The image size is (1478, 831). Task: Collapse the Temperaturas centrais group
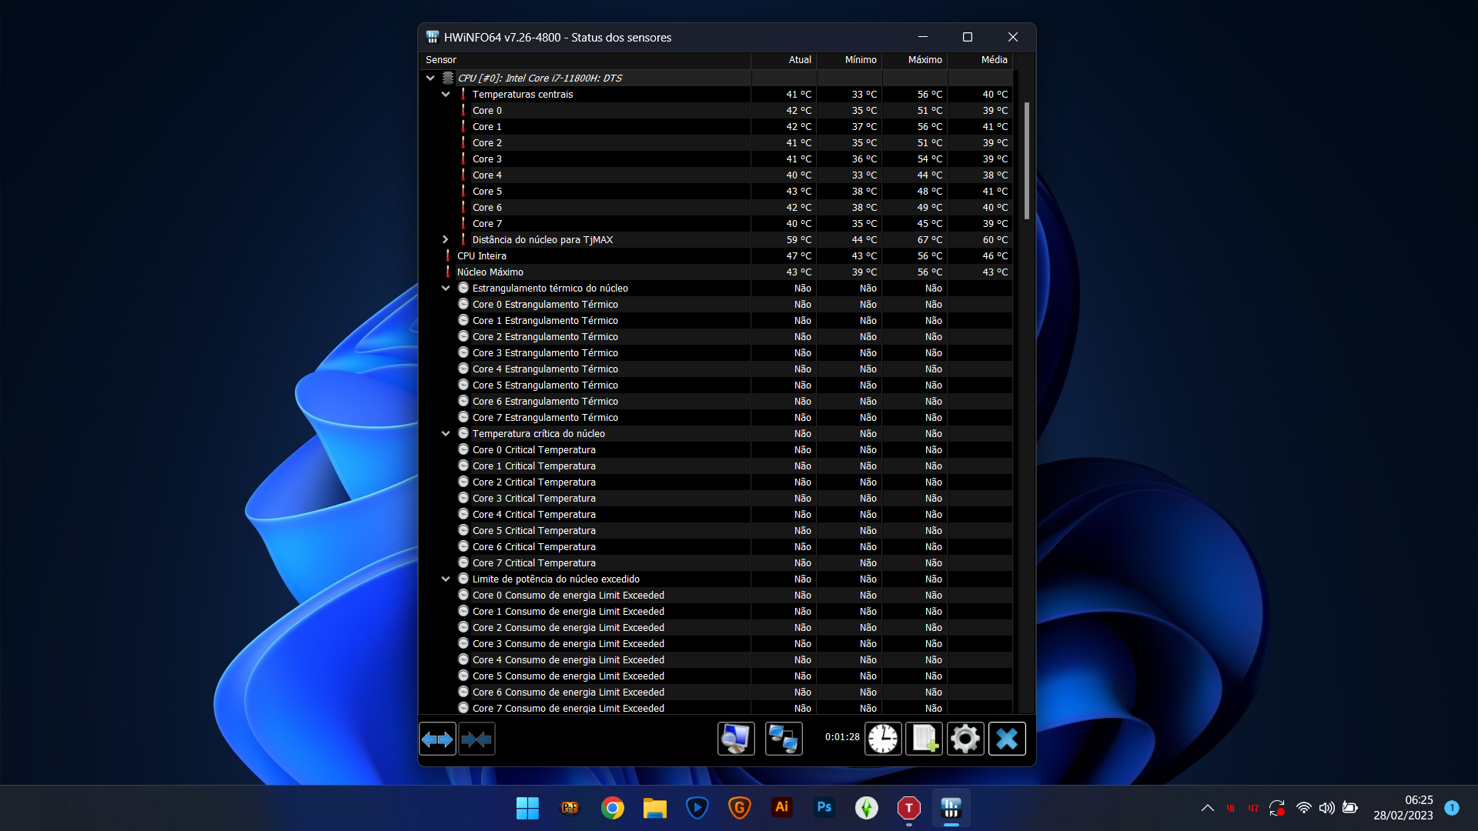pyautogui.click(x=446, y=94)
